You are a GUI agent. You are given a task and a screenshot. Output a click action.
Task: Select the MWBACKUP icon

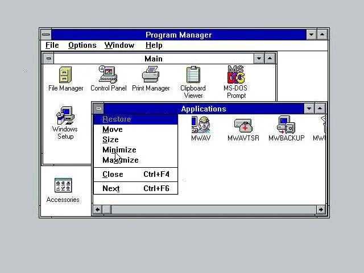(286, 129)
